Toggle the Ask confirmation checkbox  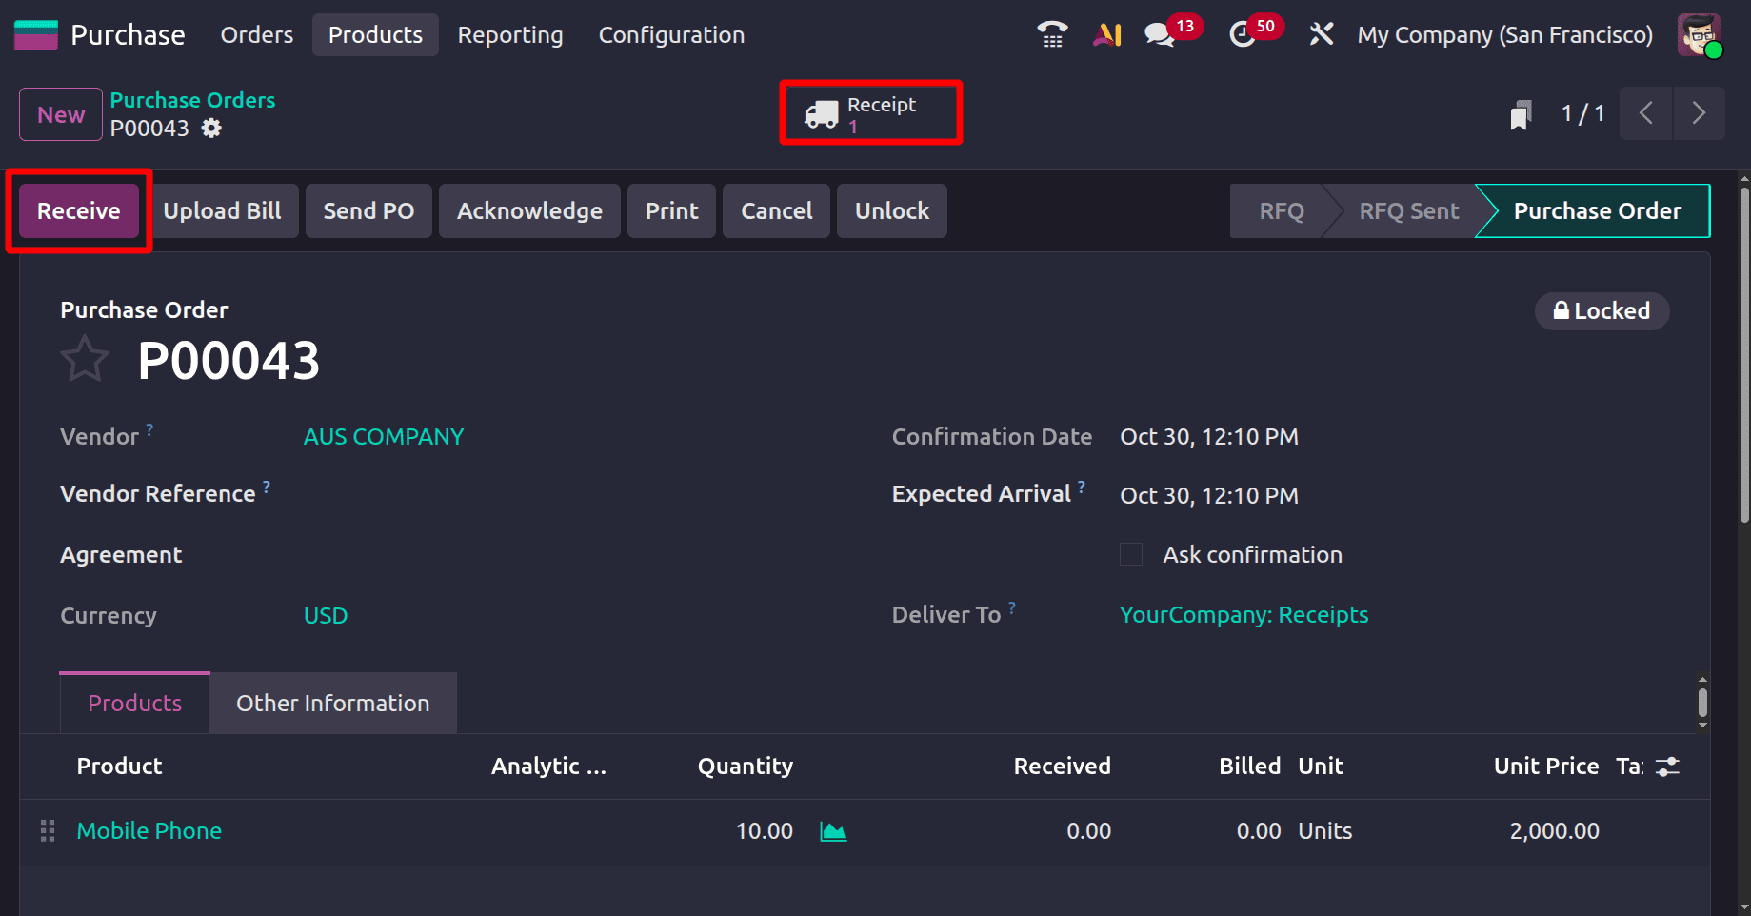1130,553
